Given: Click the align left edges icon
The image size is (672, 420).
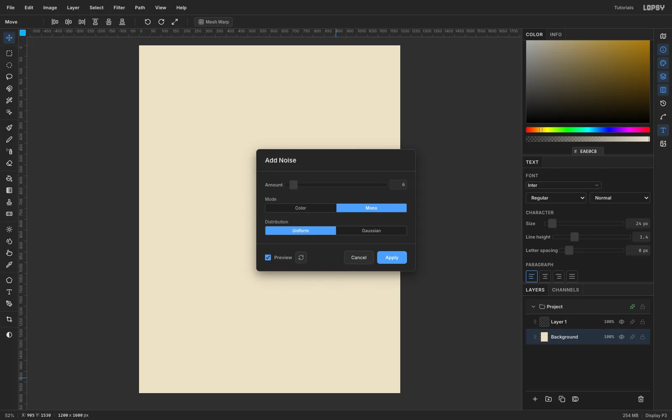Looking at the screenshot, I should [x=55, y=22].
